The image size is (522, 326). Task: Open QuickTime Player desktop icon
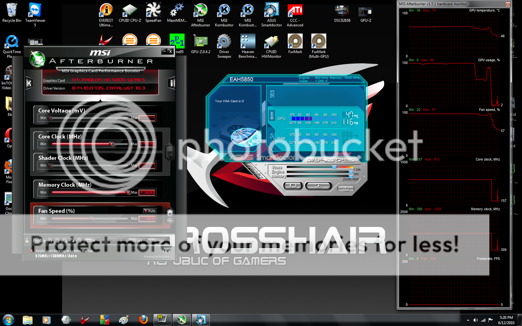pyautogui.click(x=11, y=46)
